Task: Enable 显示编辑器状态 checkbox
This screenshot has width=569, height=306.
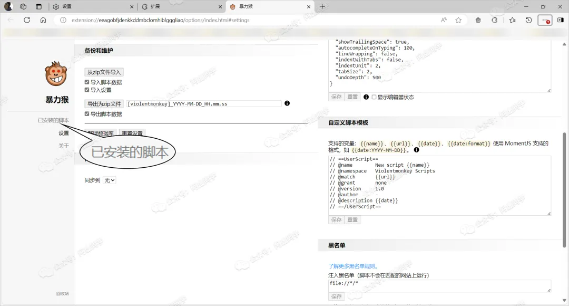Action: (x=374, y=97)
